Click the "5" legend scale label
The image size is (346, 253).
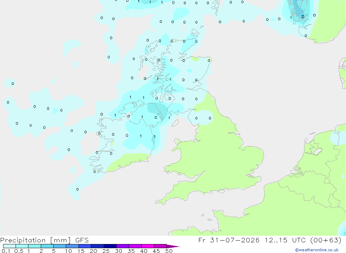point(54,251)
